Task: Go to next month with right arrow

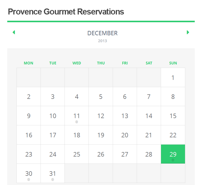Action: coord(188,32)
